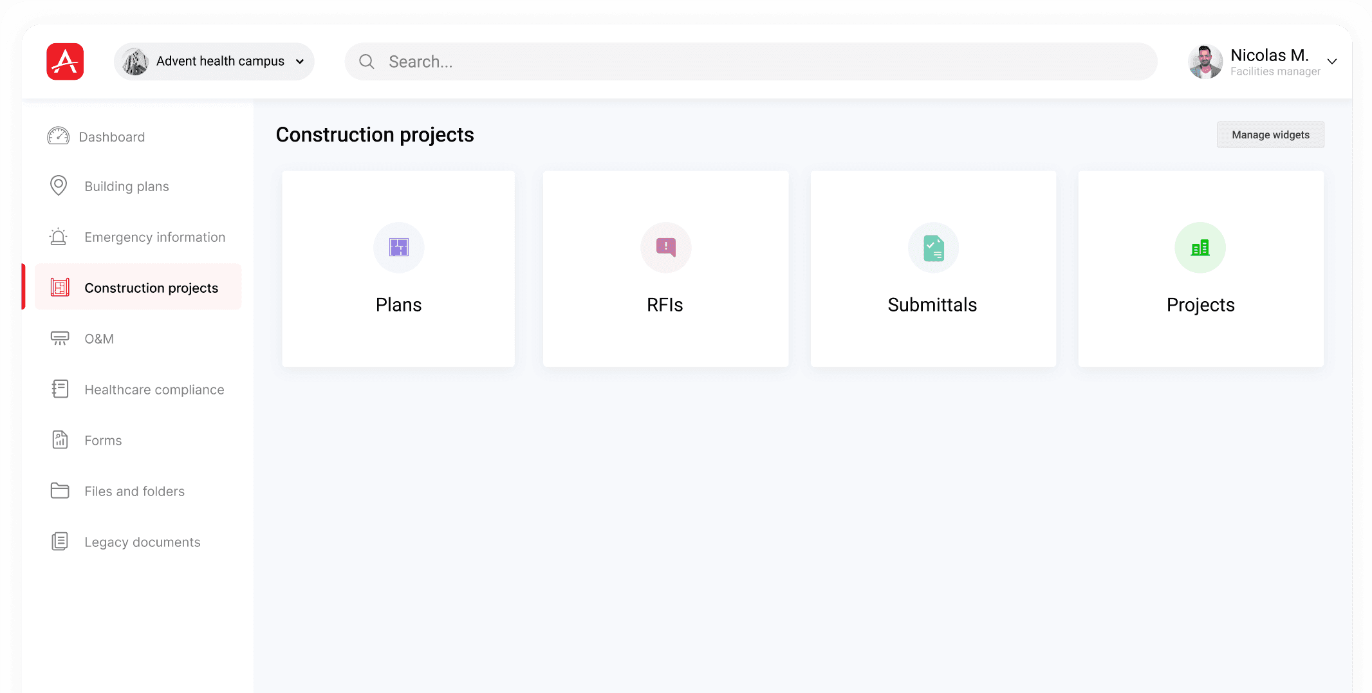Screen dimensions: 1372x693
Task: Click the red RFIs alert bubble icon
Action: pyautogui.click(x=666, y=247)
